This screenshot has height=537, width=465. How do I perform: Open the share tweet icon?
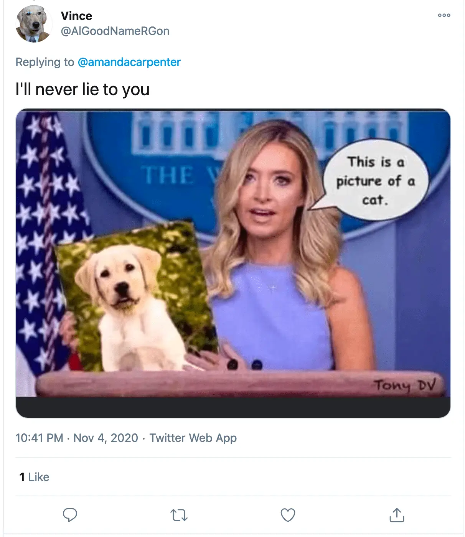tap(397, 515)
